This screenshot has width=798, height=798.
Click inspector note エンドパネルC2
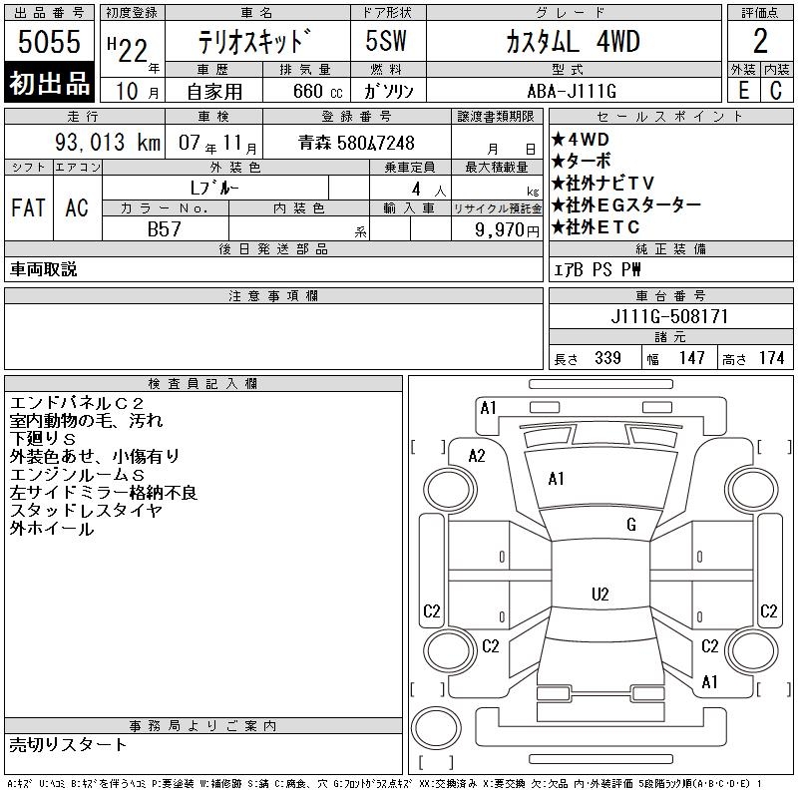click(x=77, y=403)
